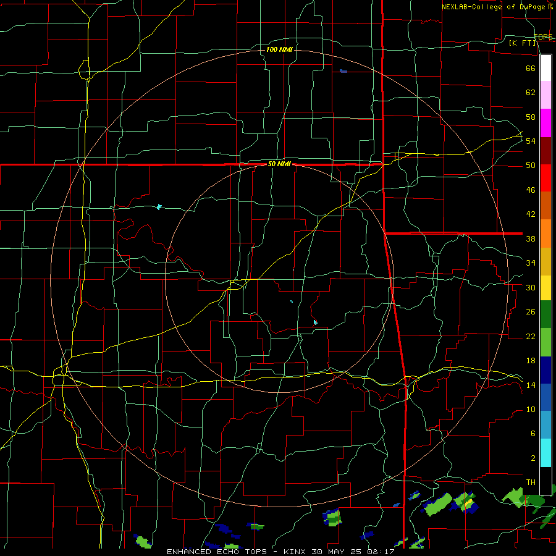Click the dark green legend swatch

point(545,314)
